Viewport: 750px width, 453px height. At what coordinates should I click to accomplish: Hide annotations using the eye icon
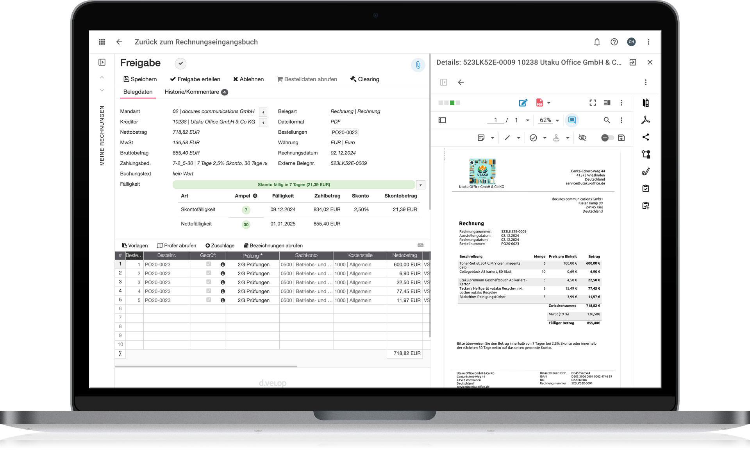coord(582,138)
